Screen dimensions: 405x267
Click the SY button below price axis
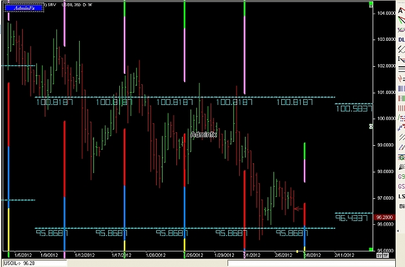tap(379, 255)
